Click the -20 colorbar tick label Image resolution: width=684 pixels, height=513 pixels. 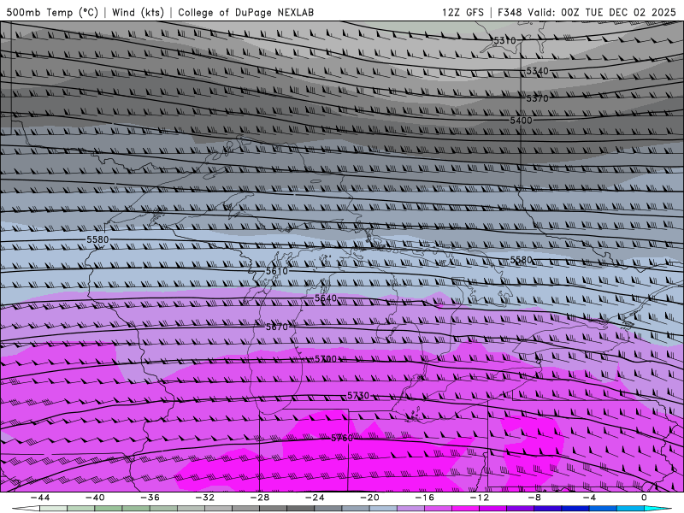click(x=369, y=498)
